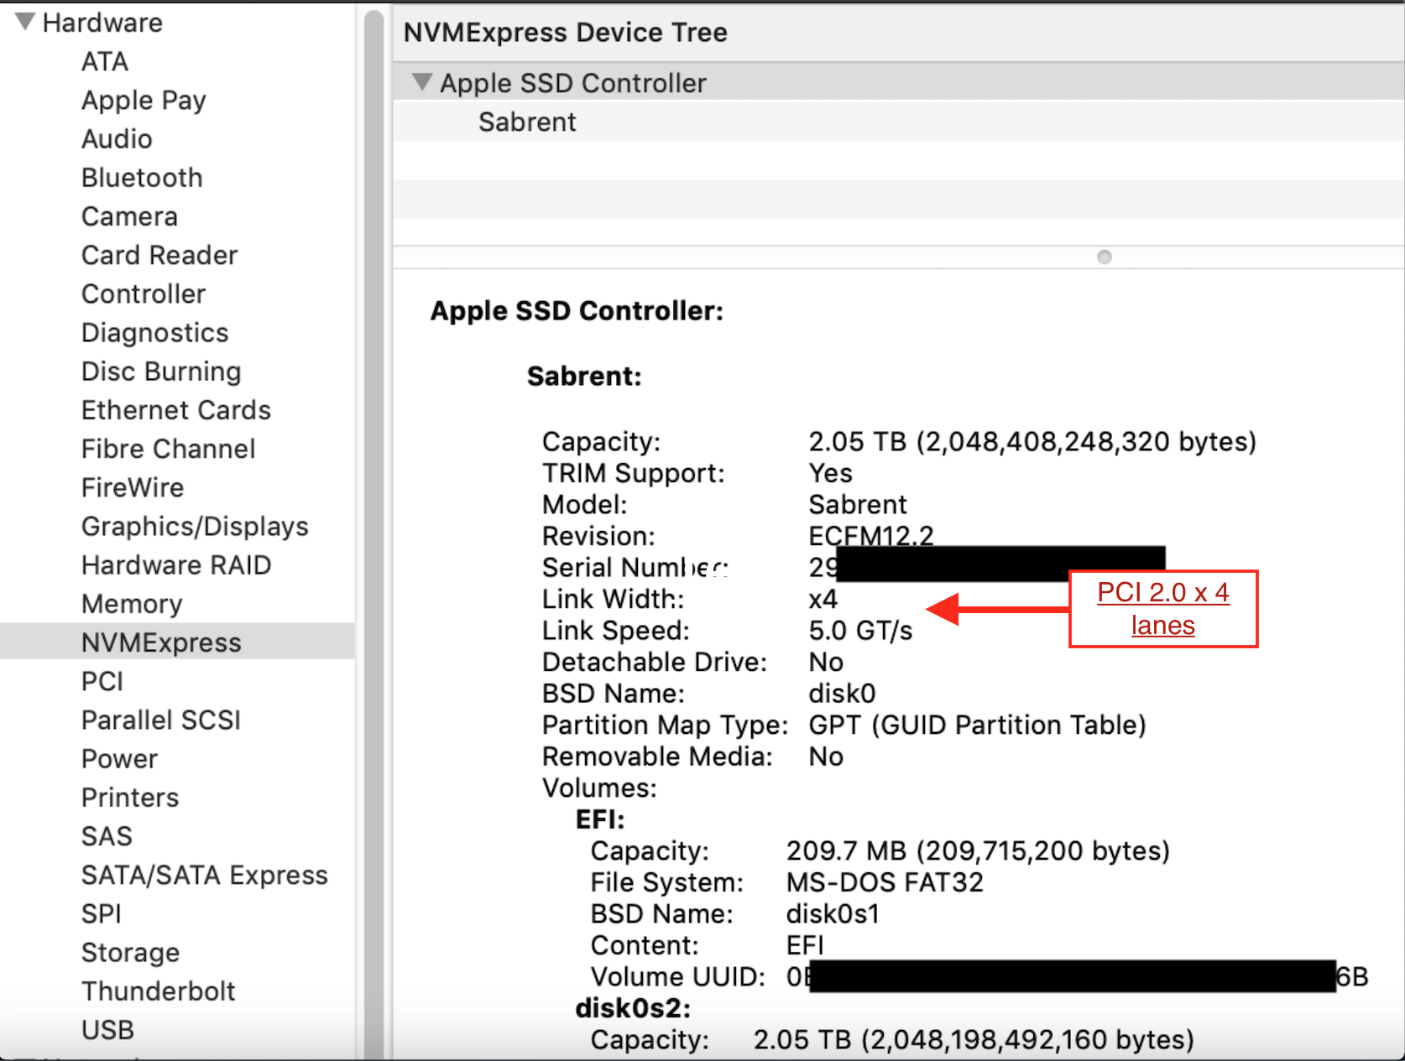Click the disk0s2 volume heading
1405x1061 pixels.
pos(633,1007)
